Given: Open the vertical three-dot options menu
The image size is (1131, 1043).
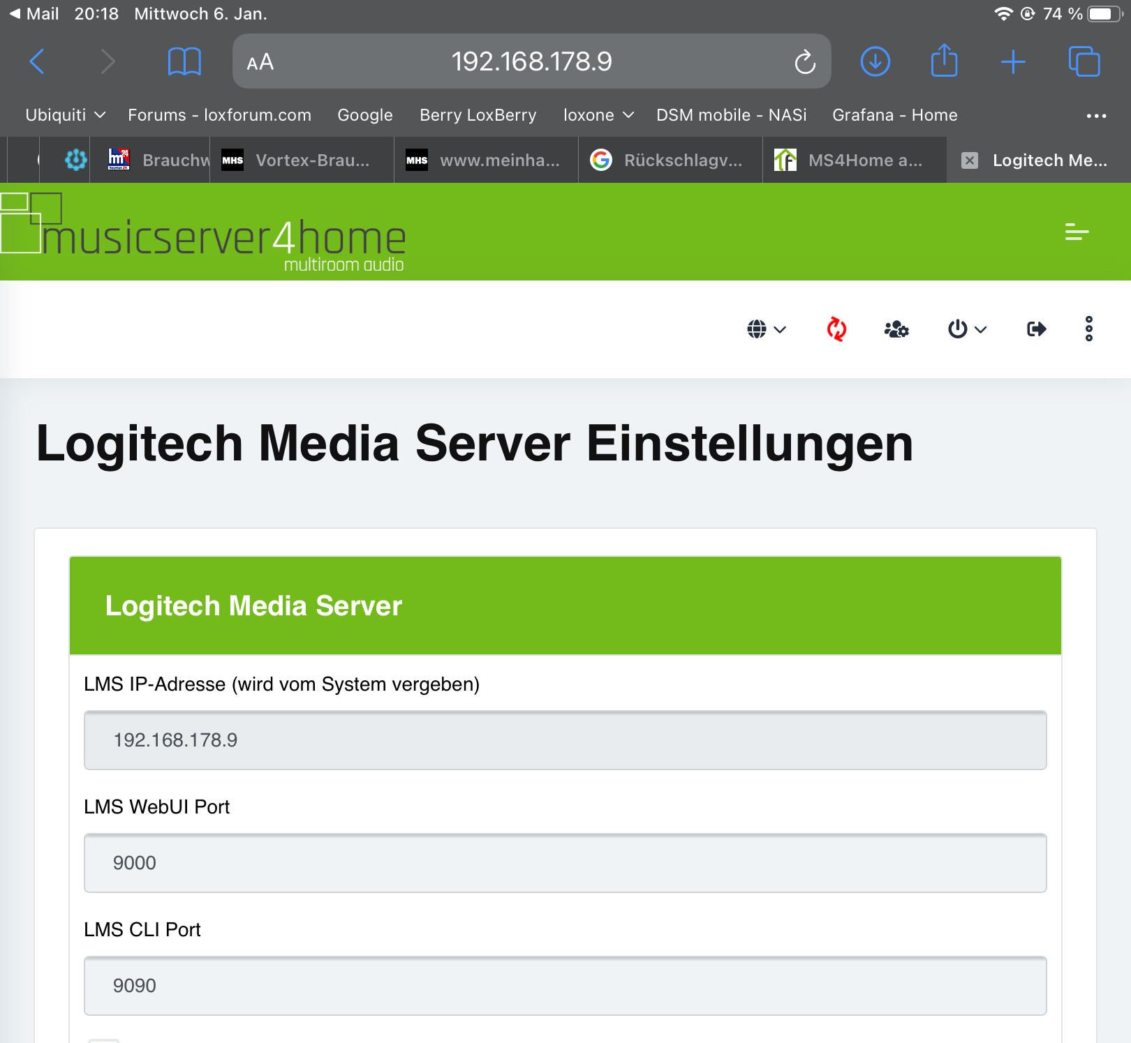Looking at the screenshot, I should [1088, 329].
